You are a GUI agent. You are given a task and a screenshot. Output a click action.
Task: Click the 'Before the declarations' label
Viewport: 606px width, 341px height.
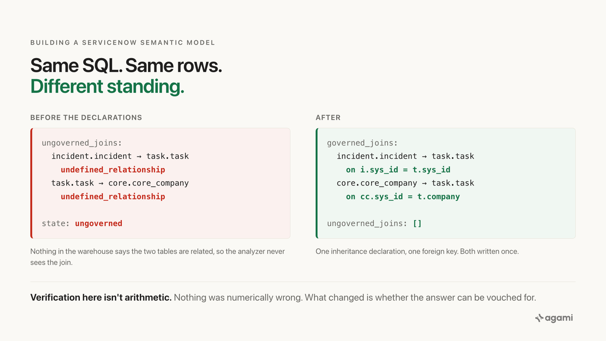pos(86,117)
